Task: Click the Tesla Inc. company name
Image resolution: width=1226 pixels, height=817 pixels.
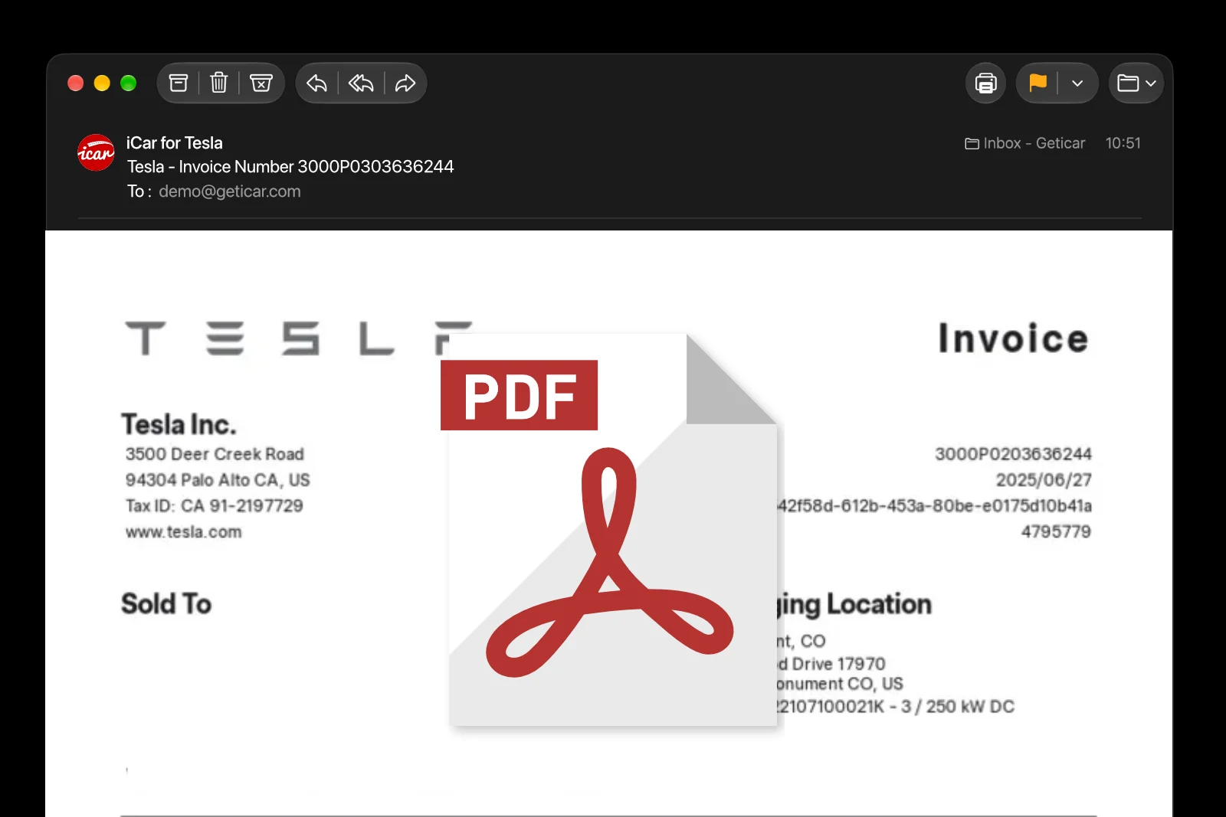Action: tap(179, 425)
